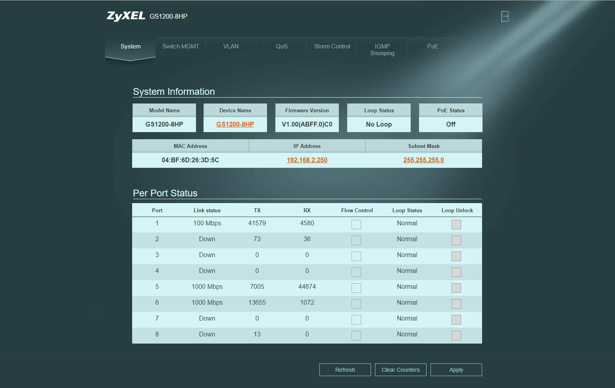Viewport: 615px width, 388px height.
Task: Check Loop Unlock on port 6
Action: point(456,304)
